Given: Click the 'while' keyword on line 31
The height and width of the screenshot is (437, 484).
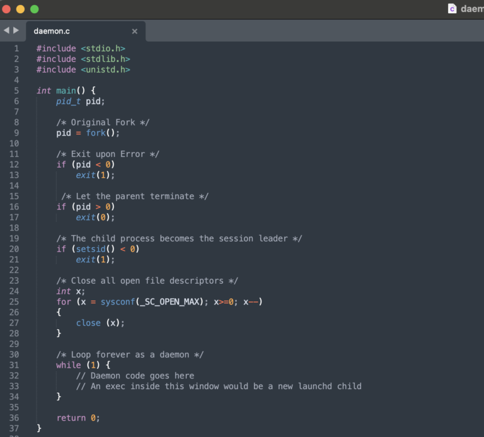Looking at the screenshot, I should 69,365.
